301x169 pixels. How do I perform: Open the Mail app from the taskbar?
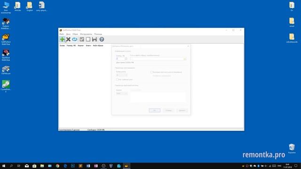coord(27,166)
